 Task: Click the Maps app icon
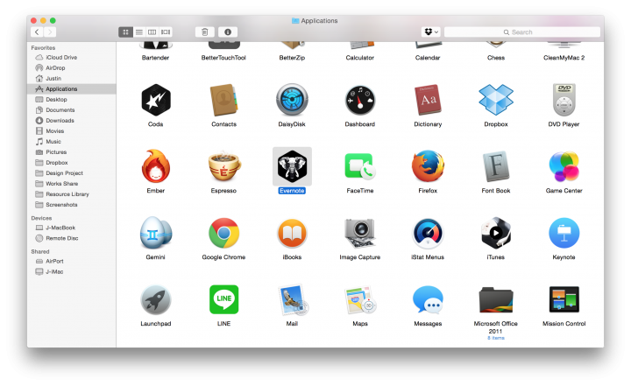[360, 299]
